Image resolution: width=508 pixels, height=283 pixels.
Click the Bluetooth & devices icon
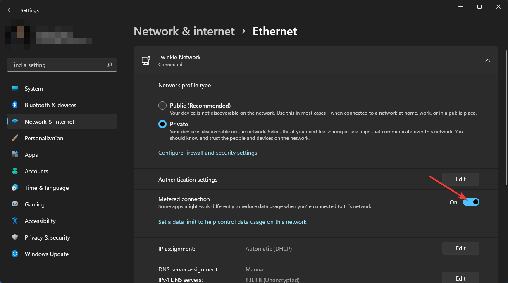coord(15,105)
